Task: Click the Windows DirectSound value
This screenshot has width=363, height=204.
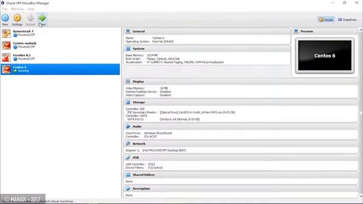Action: coord(158,133)
